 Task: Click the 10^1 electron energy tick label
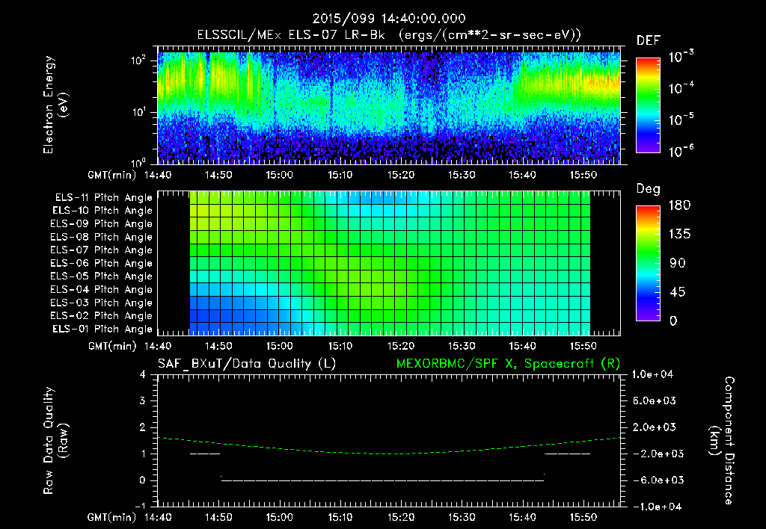[x=138, y=112]
